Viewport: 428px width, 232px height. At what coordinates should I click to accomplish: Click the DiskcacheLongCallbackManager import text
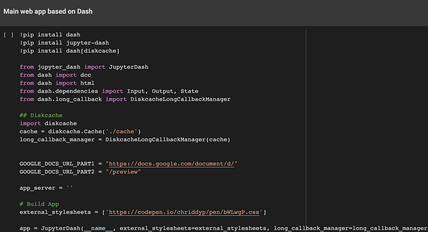tap(181, 99)
